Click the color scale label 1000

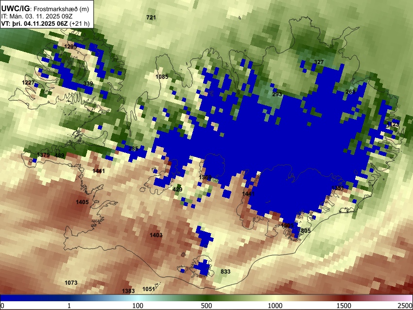275,306
